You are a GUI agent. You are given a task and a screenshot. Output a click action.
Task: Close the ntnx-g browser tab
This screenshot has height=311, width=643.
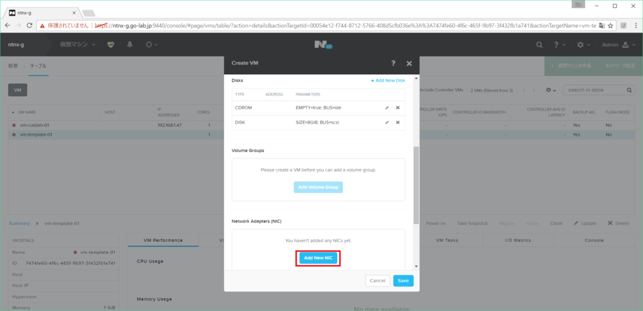(x=74, y=13)
